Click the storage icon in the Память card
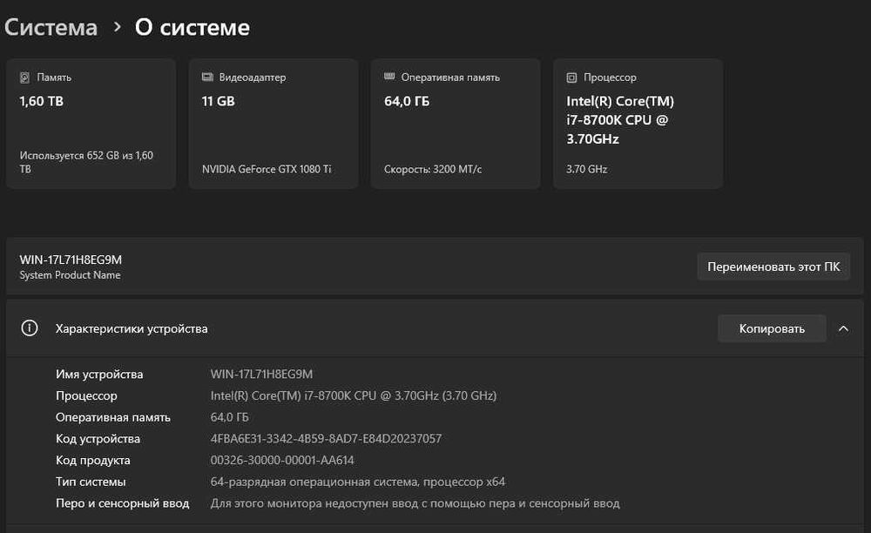This screenshot has height=533, width=871. click(x=24, y=78)
